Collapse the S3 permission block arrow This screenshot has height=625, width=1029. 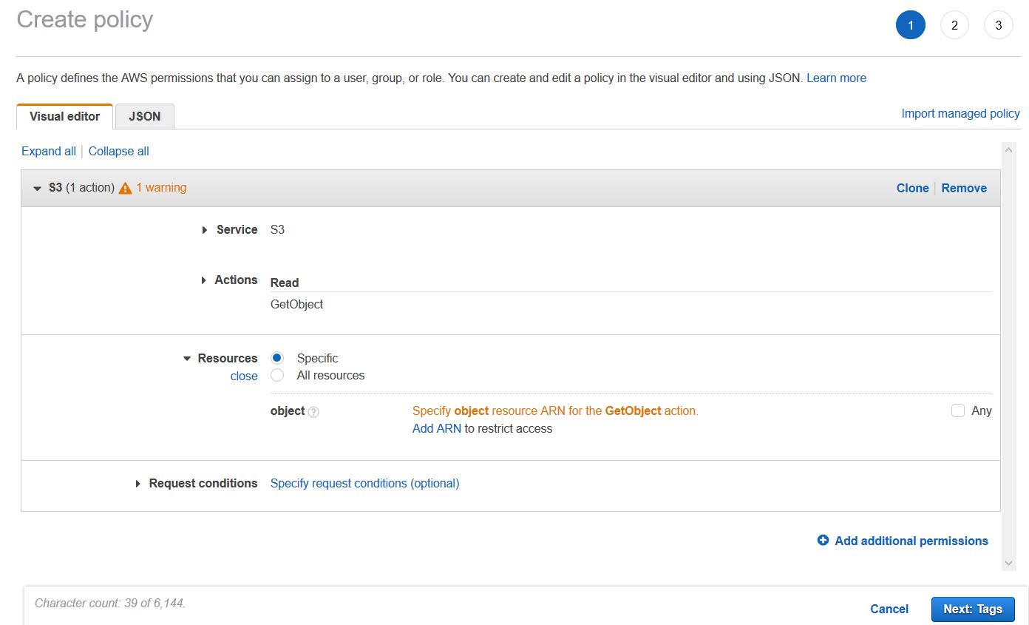pyautogui.click(x=38, y=189)
